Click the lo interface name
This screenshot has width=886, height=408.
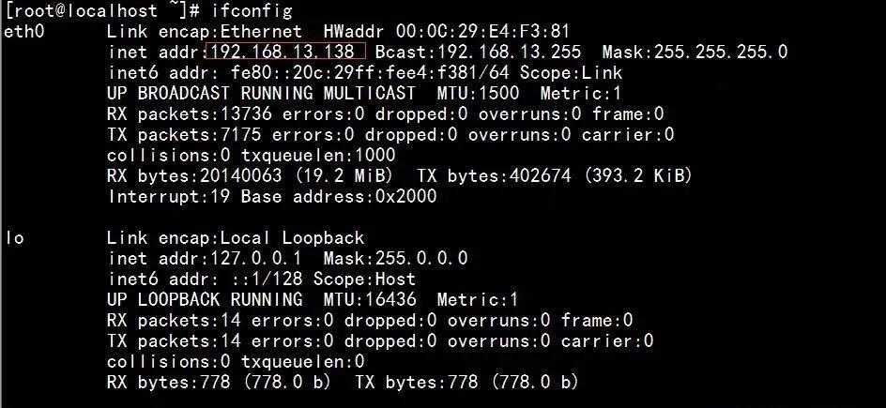click(15, 237)
